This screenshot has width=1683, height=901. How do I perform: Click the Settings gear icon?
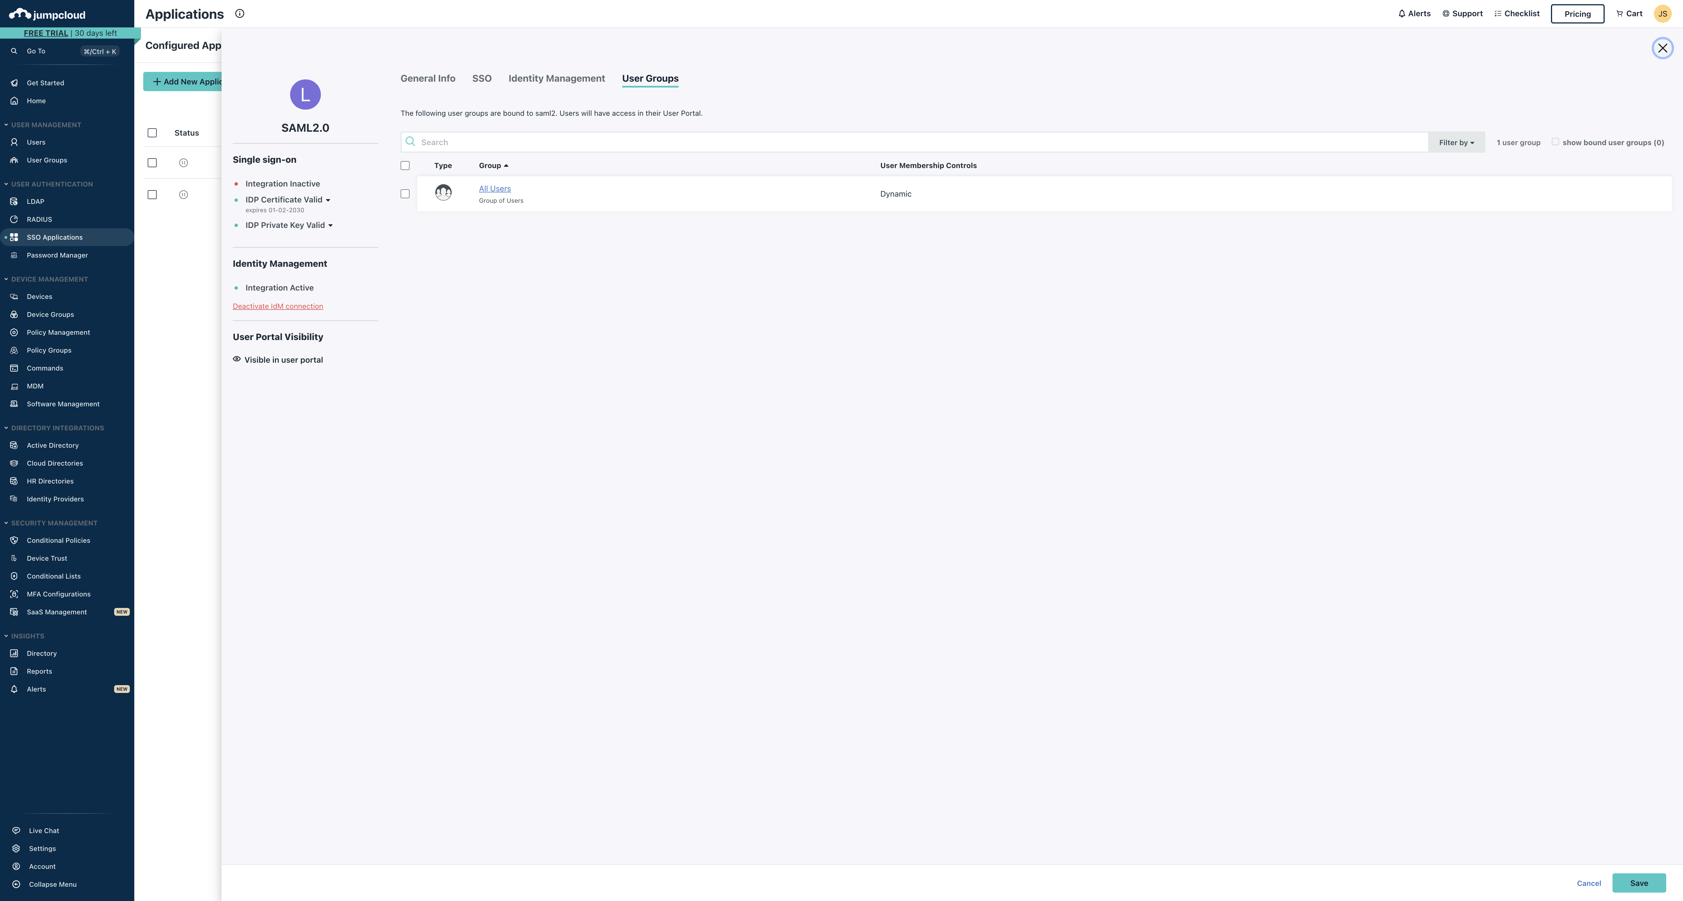tap(16, 849)
